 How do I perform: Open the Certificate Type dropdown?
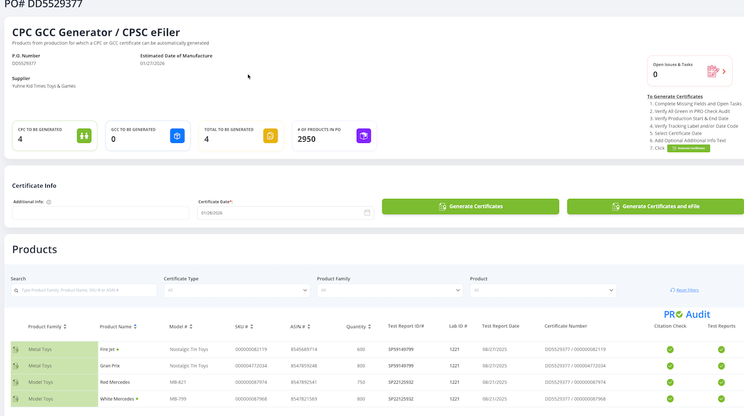tap(236, 289)
